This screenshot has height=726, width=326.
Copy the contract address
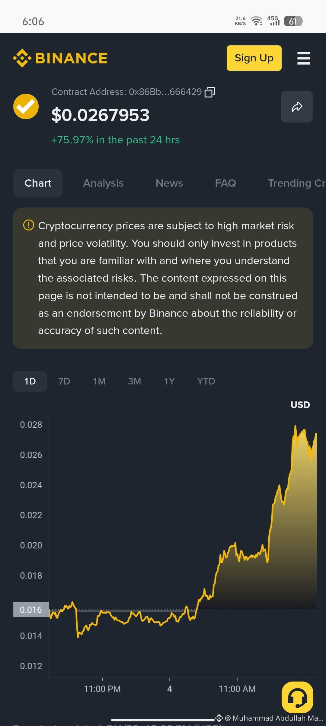click(x=210, y=92)
